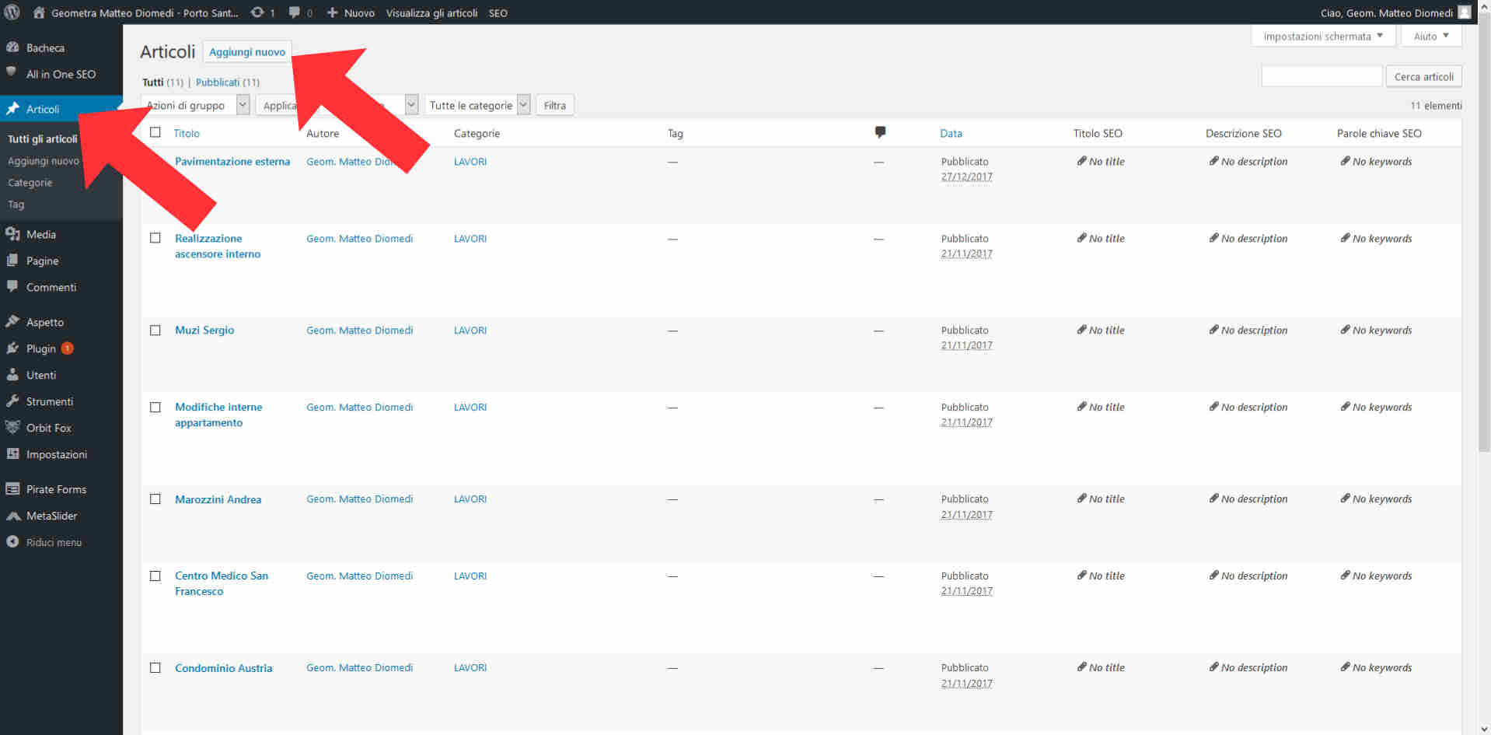Show the Pubblicati (11) filter

(x=228, y=82)
